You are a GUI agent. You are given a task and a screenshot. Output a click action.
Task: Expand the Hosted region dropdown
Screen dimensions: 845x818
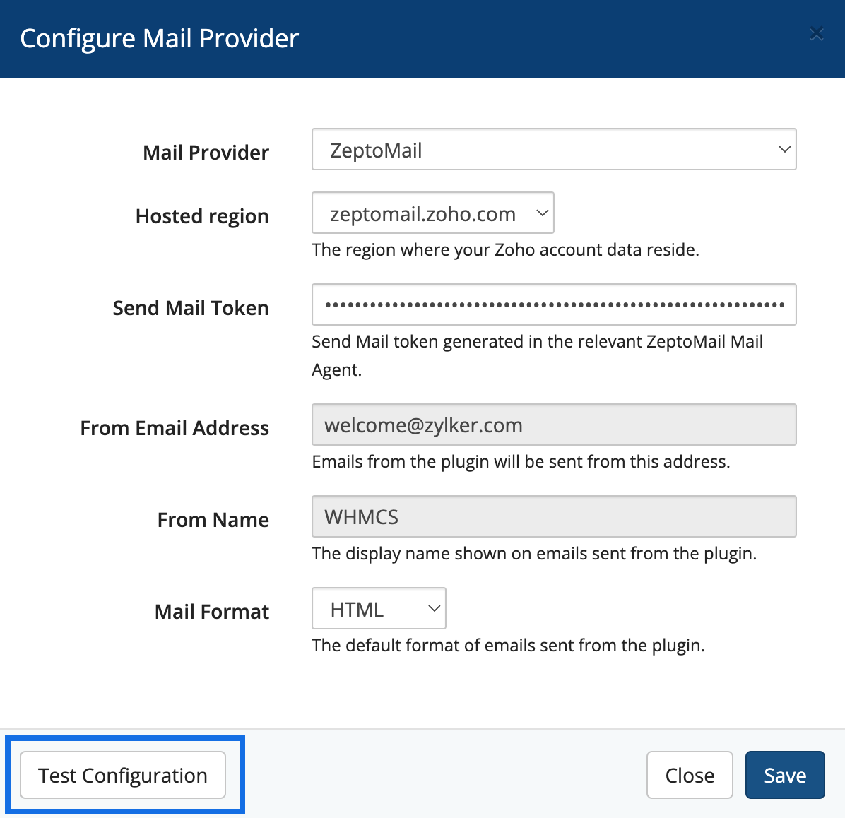click(x=432, y=213)
